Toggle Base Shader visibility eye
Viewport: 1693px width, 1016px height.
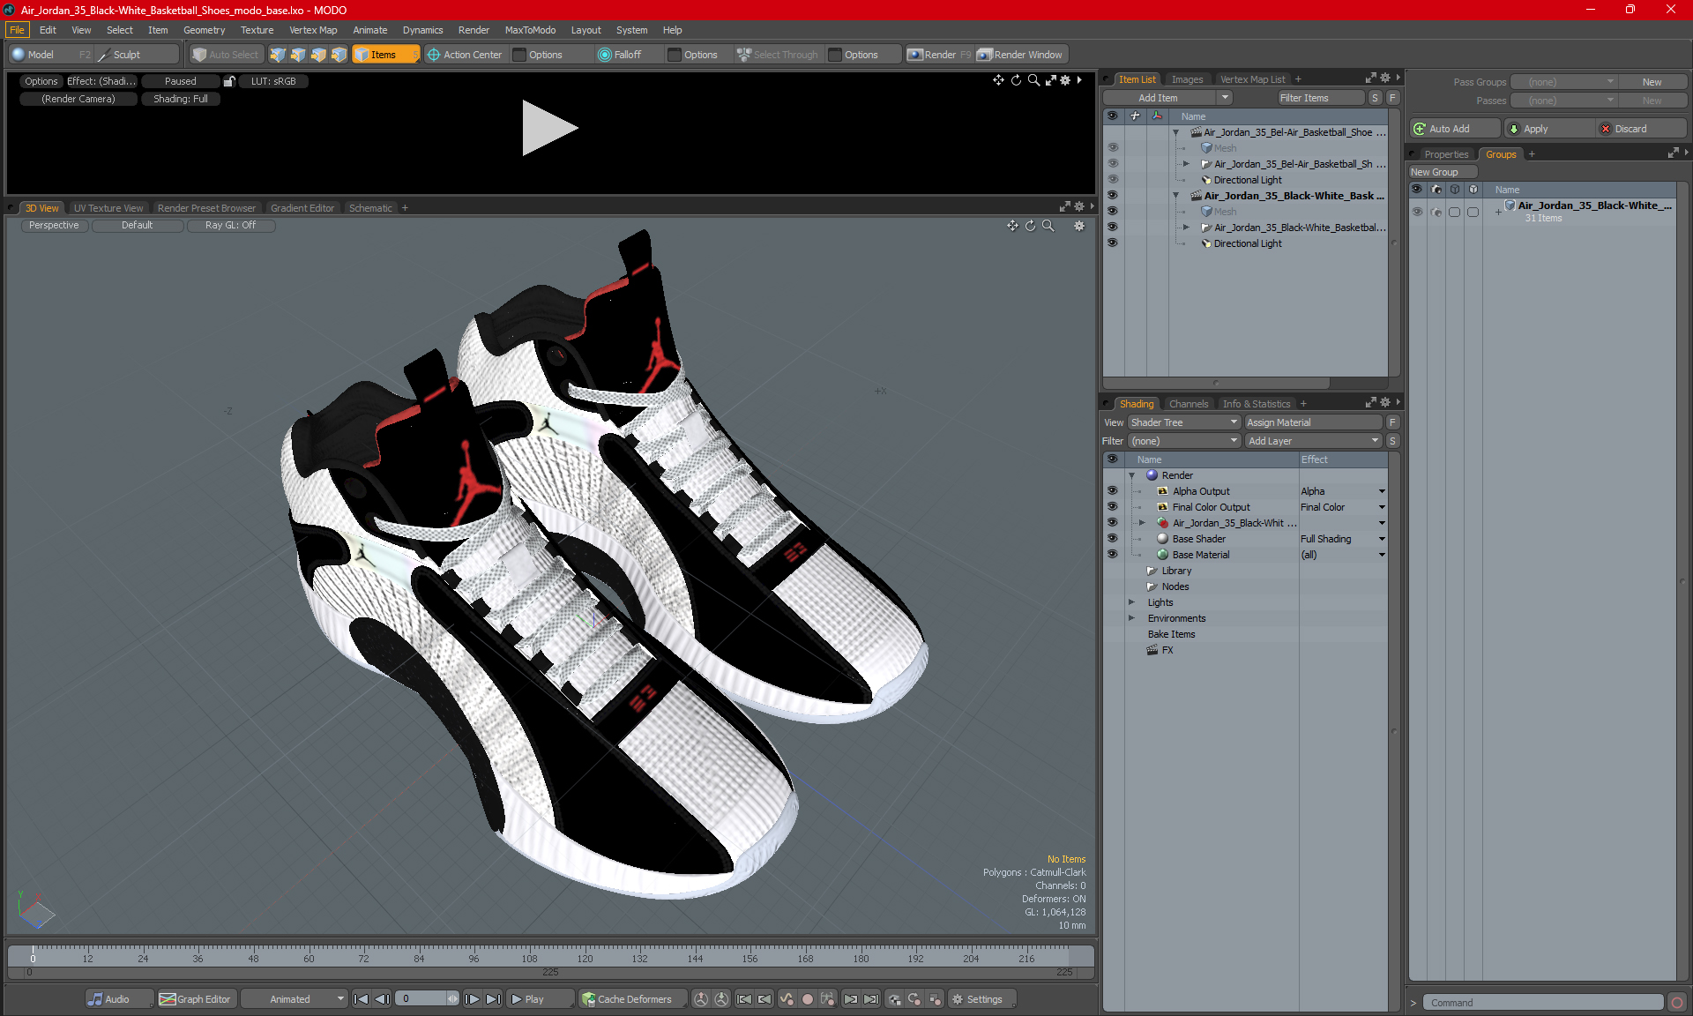click(x=1112, y=539)
